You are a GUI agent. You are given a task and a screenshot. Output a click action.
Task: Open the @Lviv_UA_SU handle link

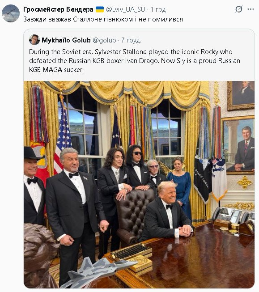126,9
